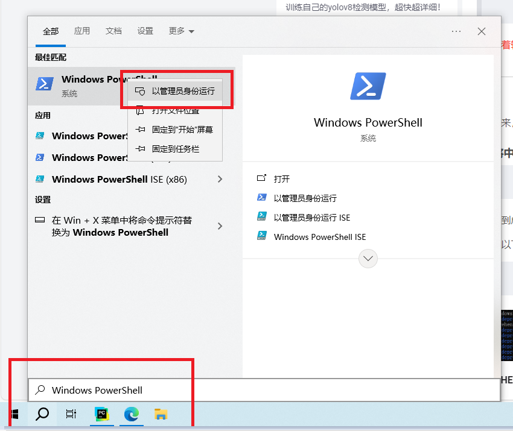Expand more actions with the round chevron
The width and height of the screenshot is (513, 431).
368,259
